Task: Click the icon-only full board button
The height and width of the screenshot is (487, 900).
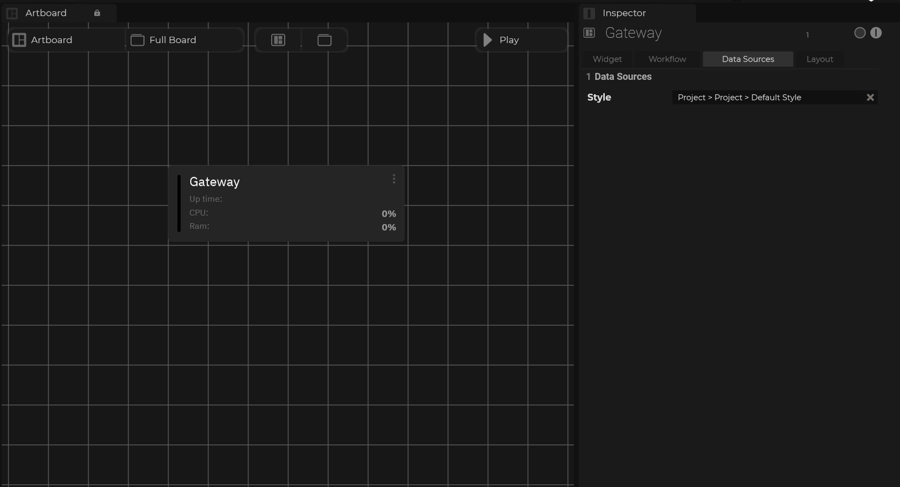Action: (x=325, y=40)
